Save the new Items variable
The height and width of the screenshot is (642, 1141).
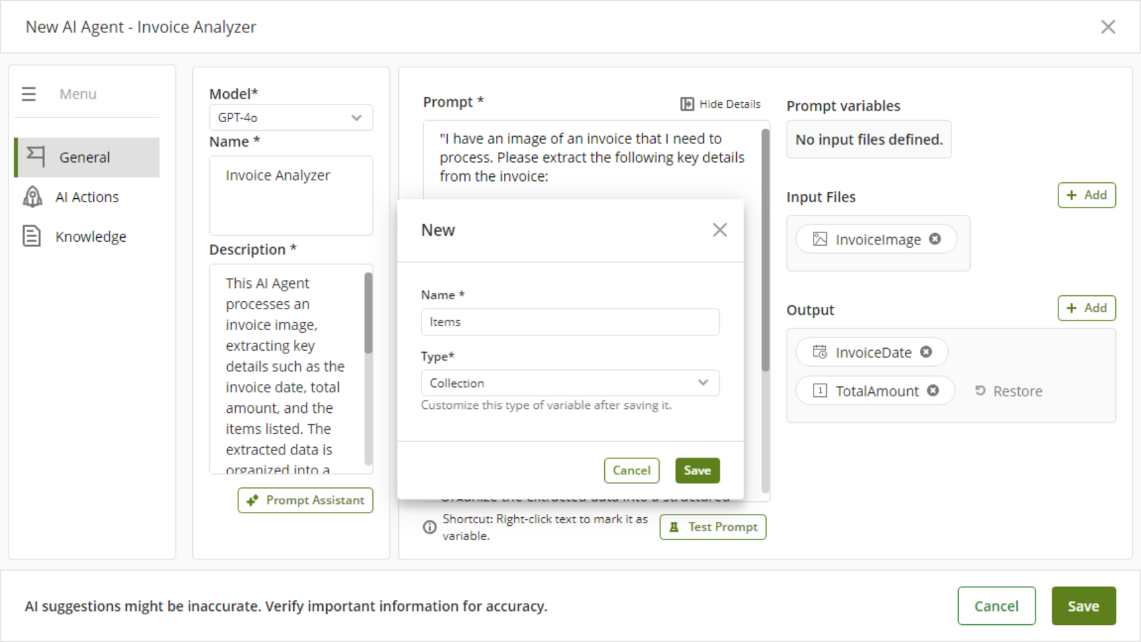click(697, 470)
